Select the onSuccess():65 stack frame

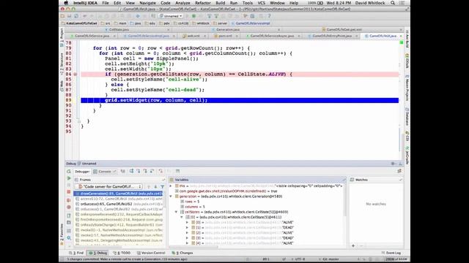coord(119,204)
